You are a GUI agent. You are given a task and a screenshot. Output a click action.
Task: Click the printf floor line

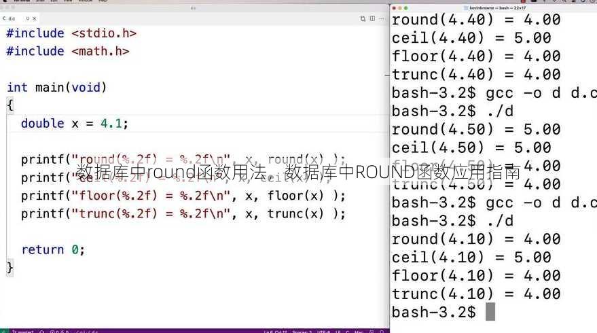183,196
